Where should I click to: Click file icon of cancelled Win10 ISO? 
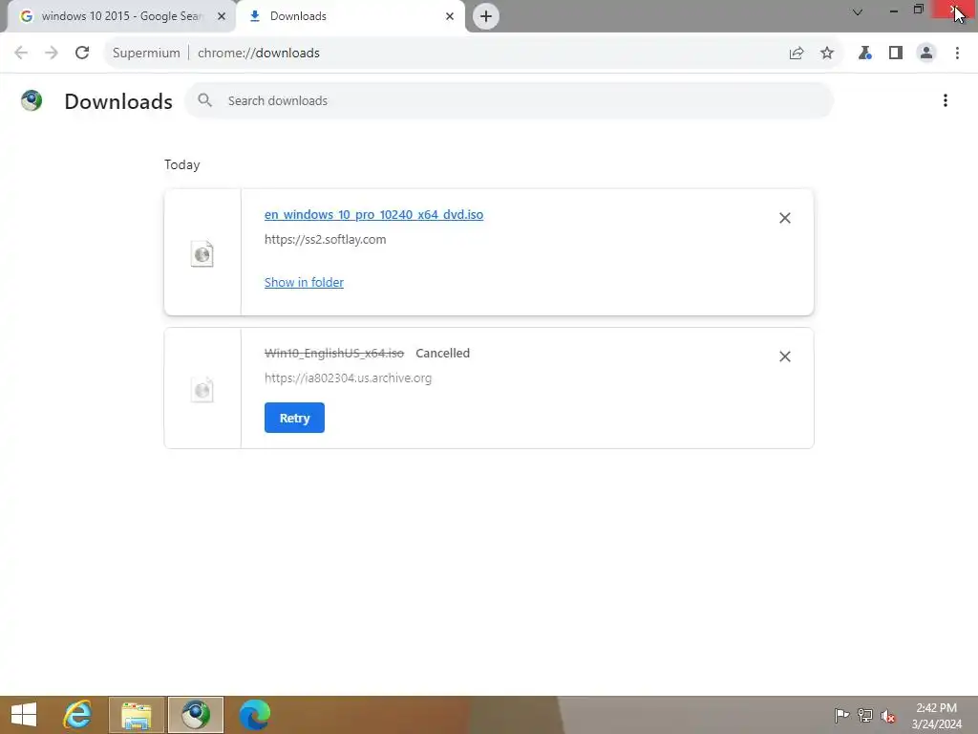(x=202, y=390)
